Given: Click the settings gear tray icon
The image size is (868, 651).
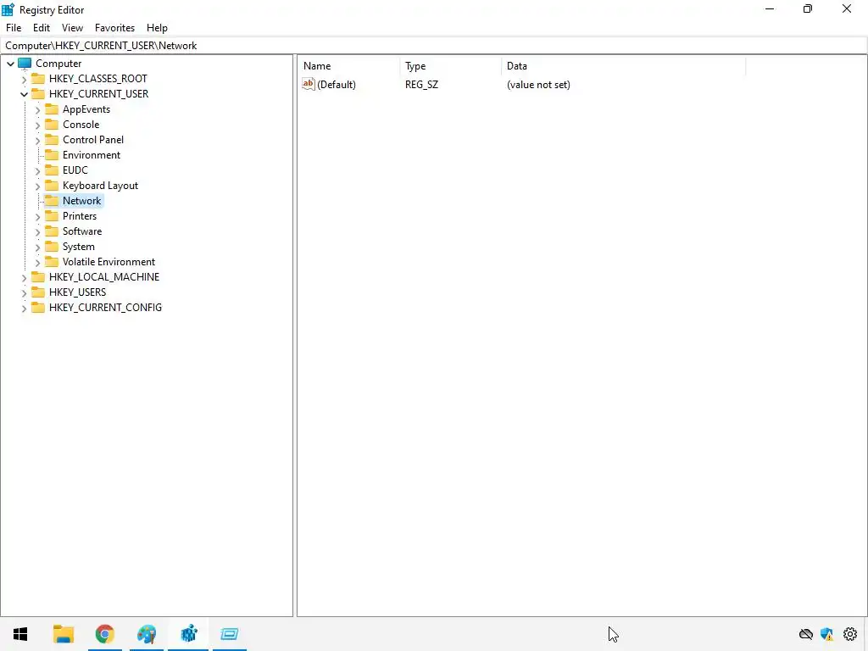Looking at the screenshot, I should pos(850,634).
